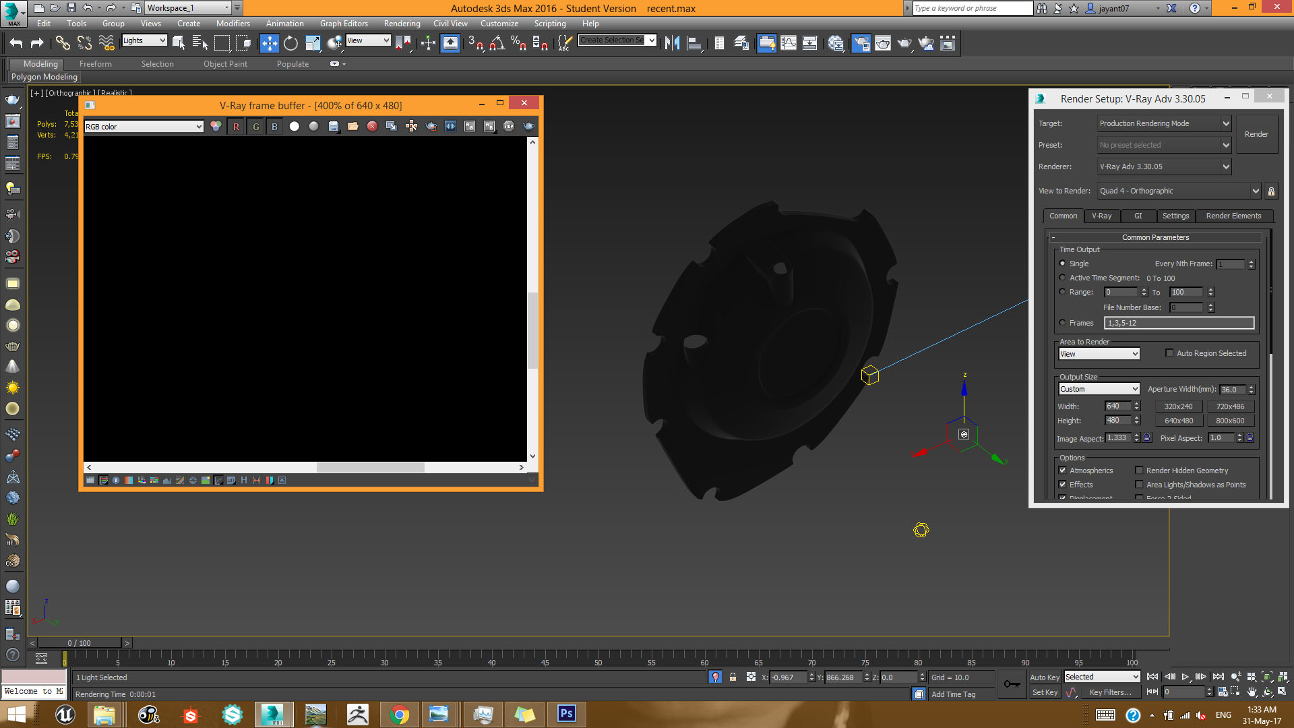This screenshot has height=728, width=1294.
Task: Enable Area Lights/Shadows as Points
Action: tap(1140, 485)
